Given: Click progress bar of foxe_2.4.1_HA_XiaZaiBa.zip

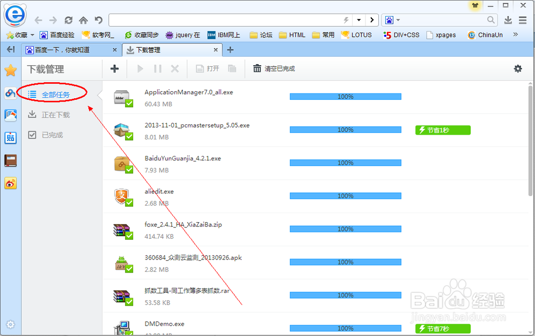Looking at the screenshot, I should point(345,229).
